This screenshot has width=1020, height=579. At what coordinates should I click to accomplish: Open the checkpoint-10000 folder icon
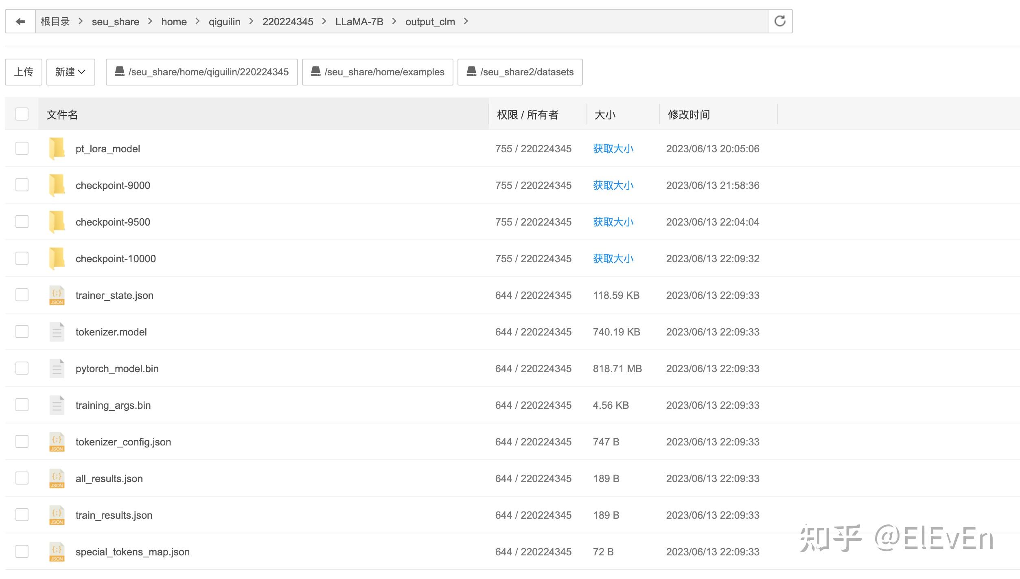[57, 259]
